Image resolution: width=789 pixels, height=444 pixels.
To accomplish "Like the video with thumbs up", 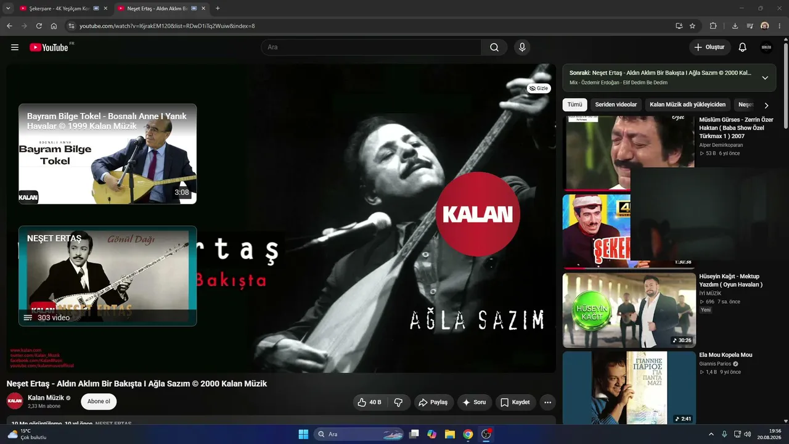I will (370, 402).
